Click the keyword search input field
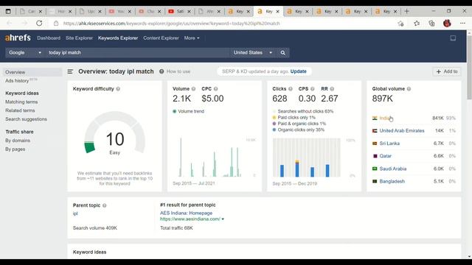 tap(138, 52)
